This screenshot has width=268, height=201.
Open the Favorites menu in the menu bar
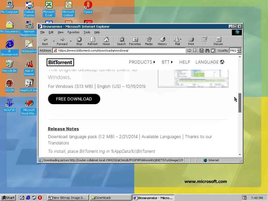(73, 32)
